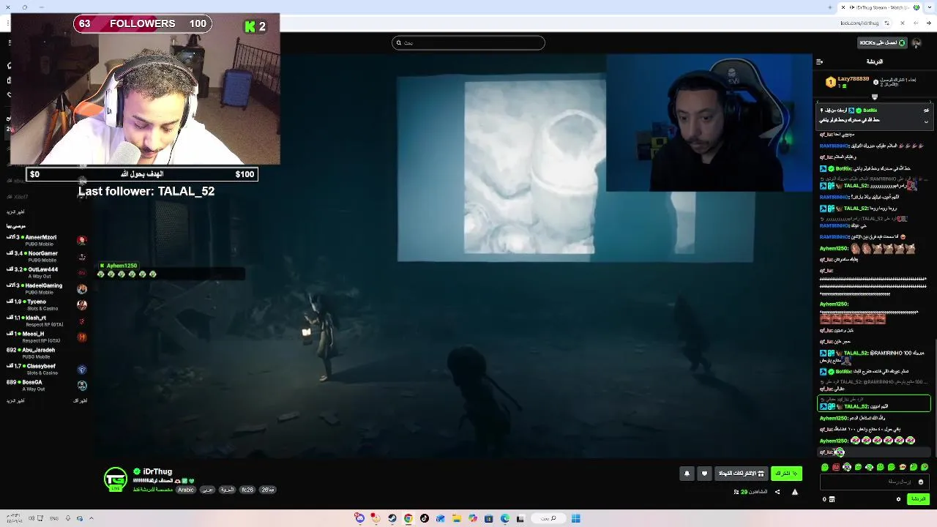Image resolution: width=937 pixels, height=527 pixels.
Task: Click the heart follow icon
Action: pos(704,474)
